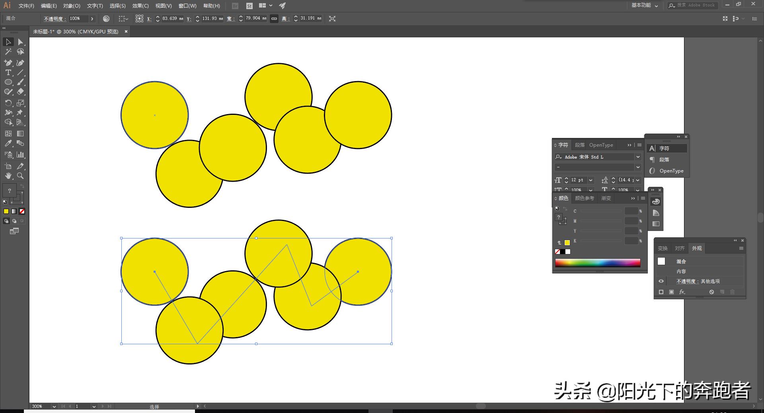
Task: Open the zoom level 300% dropdown
Action: (54, 406)
